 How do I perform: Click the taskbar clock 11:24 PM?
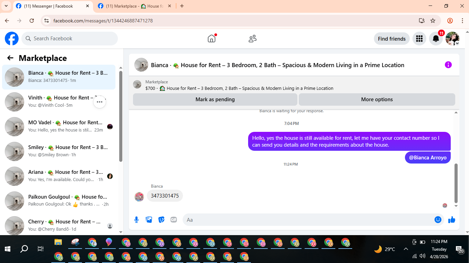click(x=439, y=242)
